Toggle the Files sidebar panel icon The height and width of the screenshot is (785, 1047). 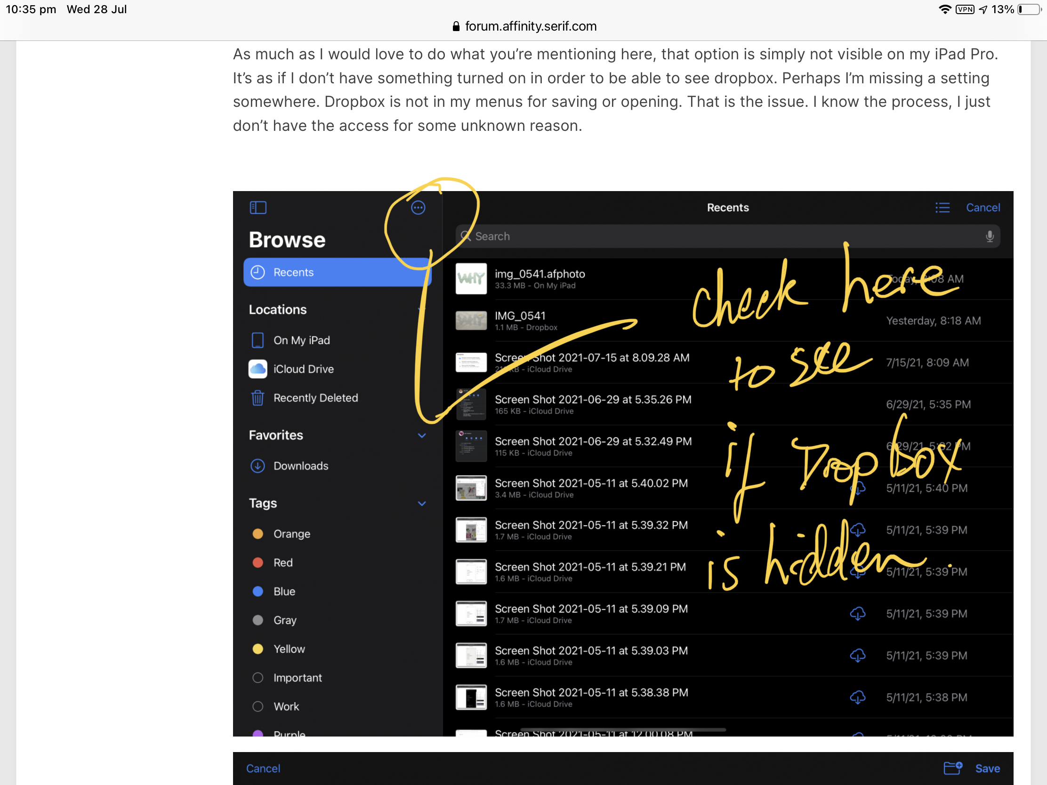click(258, 207)
